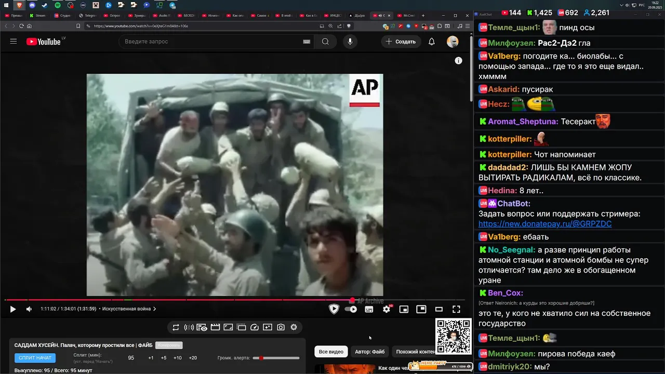Open the on-screen keyboard in search box

tap(307, 42)
